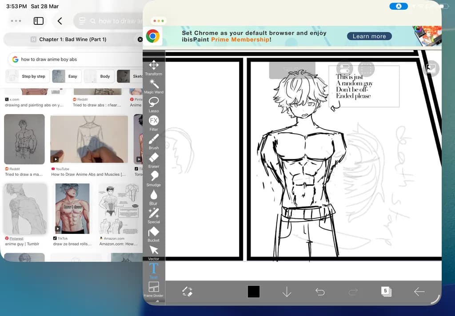Select the Text tool
The image size is (455, 316).
[x=153, y=271]
